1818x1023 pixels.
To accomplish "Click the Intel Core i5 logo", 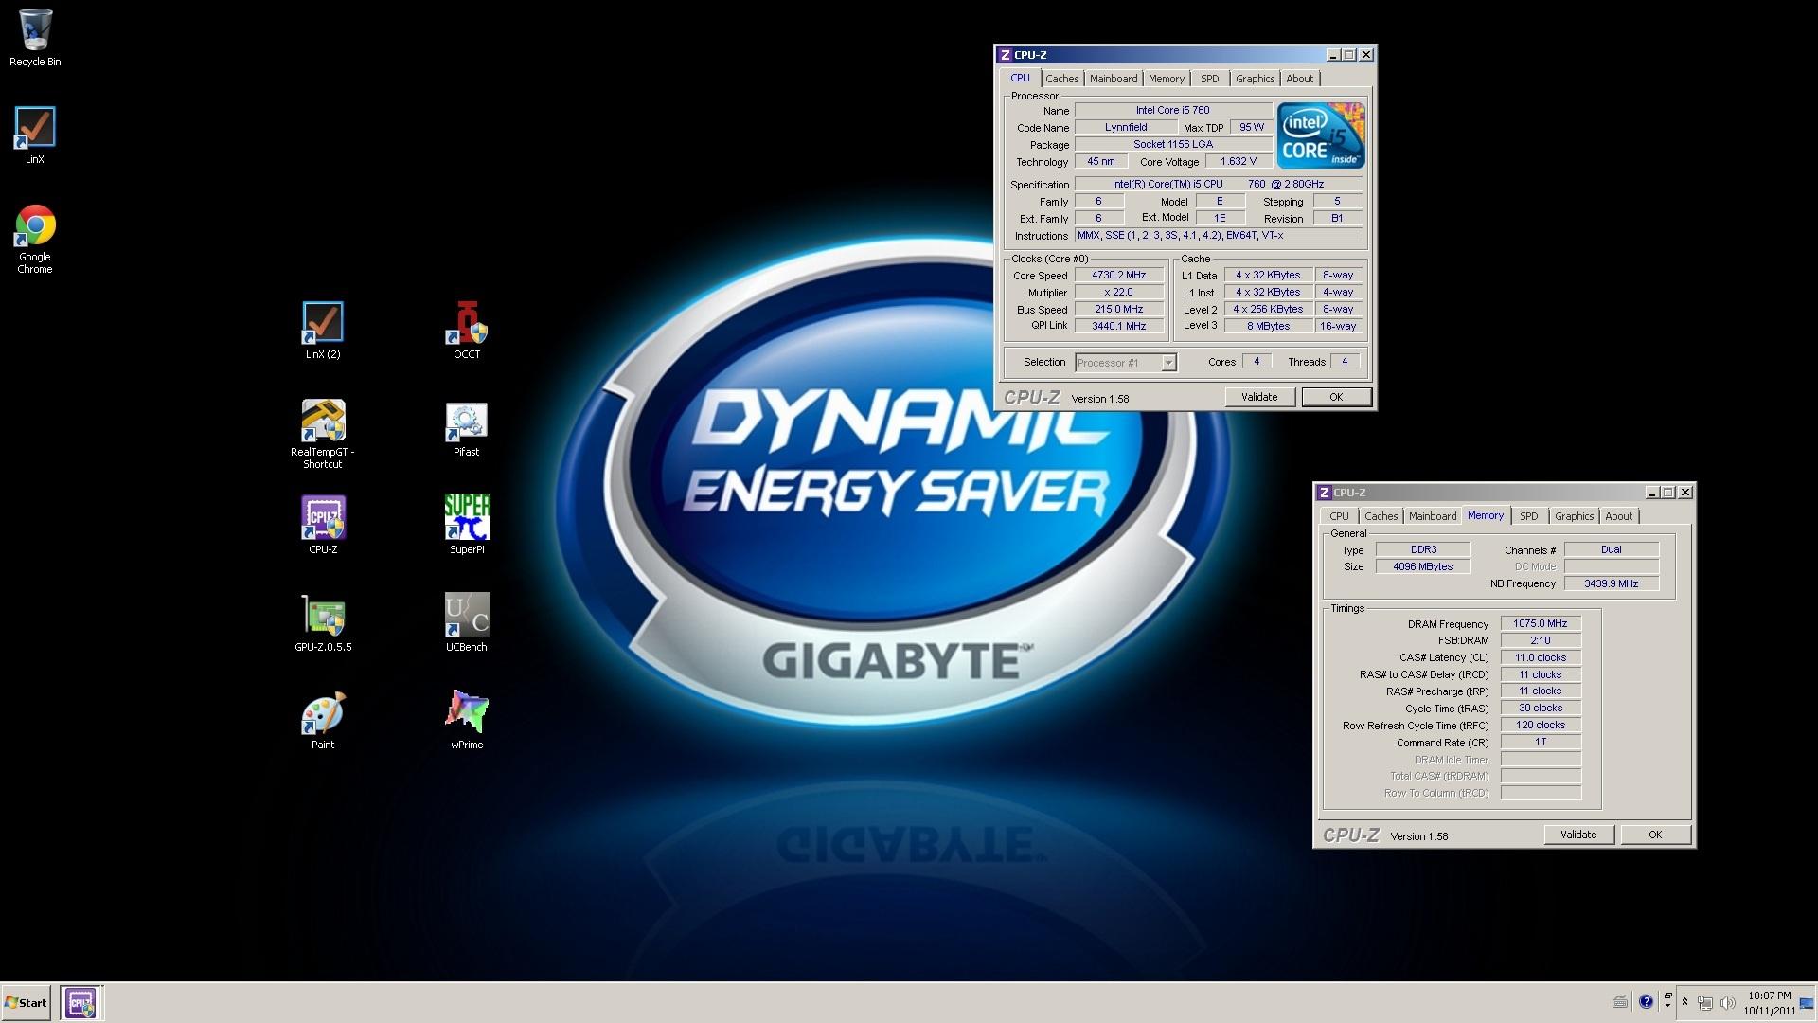I will click(x=1321, y=135).
